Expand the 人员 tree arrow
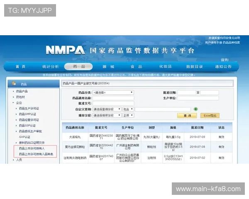249x199 pixels. click(x=13, y=160)
